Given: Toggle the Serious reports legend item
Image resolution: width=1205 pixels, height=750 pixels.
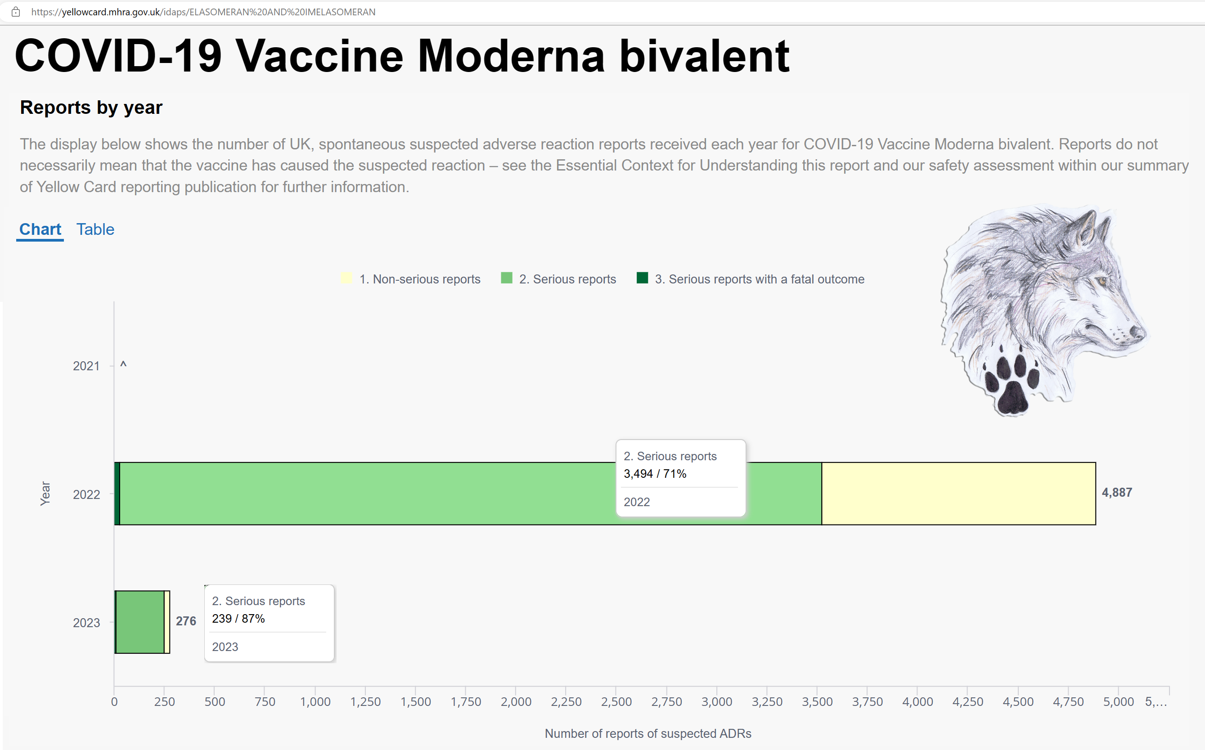Looking at the screenshot, I should point(558,279).
